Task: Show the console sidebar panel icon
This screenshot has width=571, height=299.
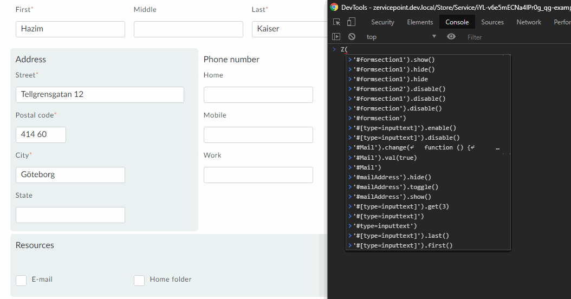Action: 336,37
